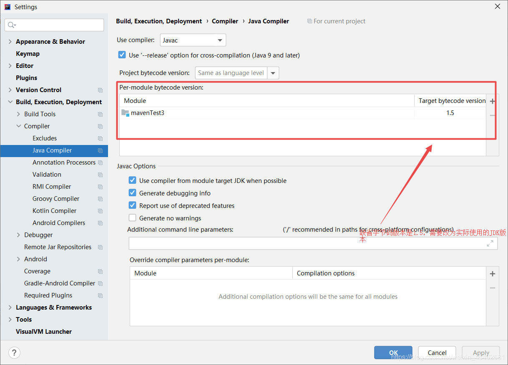Viewport: 508px width, 365px height.
Task: Click project-level icon beside Version Control
Action: (100, 90)
